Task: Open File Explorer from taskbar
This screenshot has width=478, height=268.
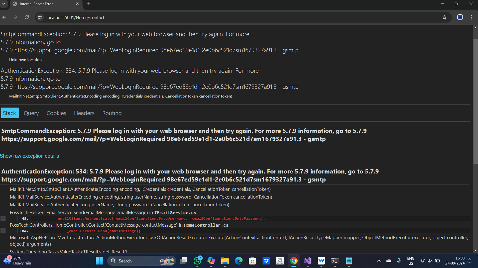Action: [225, 261]
